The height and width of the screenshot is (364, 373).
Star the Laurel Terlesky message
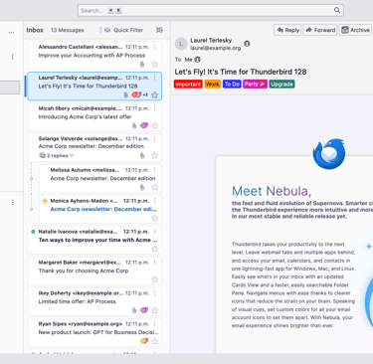(154, 94)
